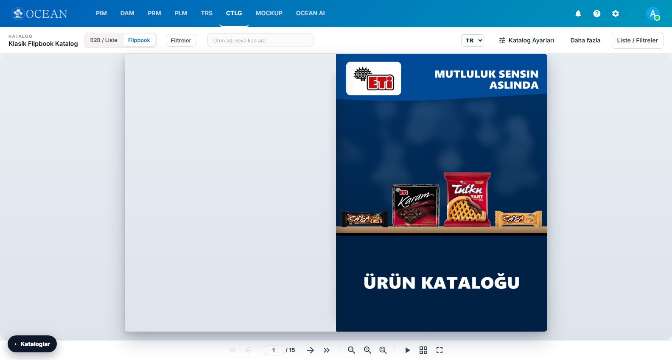Zoom out of the flipbook
Image resolution: width=672 pixels, height=360 pixels.
pos(351,350)
